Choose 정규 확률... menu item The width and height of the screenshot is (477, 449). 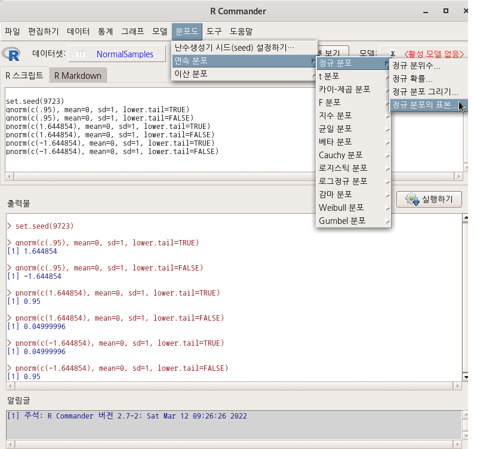(x=429, y=79)
